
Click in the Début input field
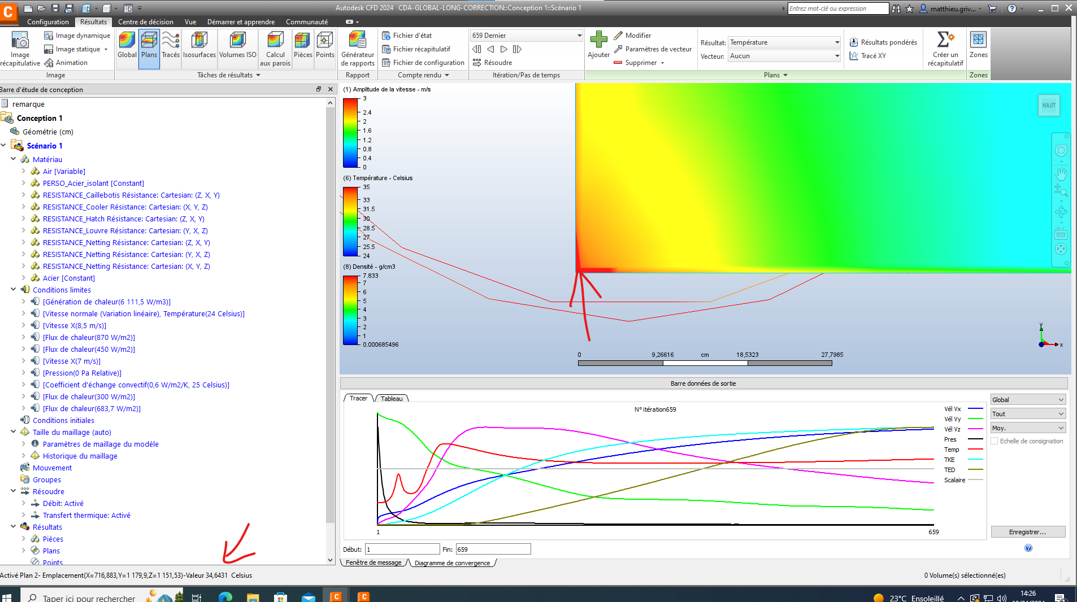[x=402, y=549]
